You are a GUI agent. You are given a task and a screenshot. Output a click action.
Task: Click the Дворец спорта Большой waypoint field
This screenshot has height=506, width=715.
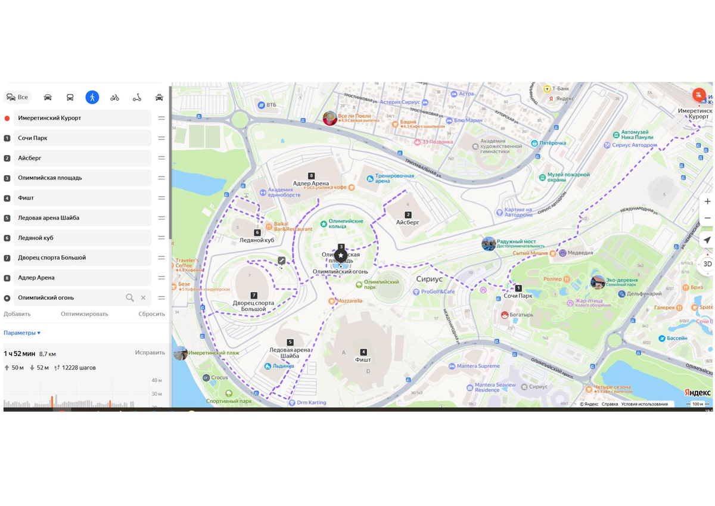82,257
